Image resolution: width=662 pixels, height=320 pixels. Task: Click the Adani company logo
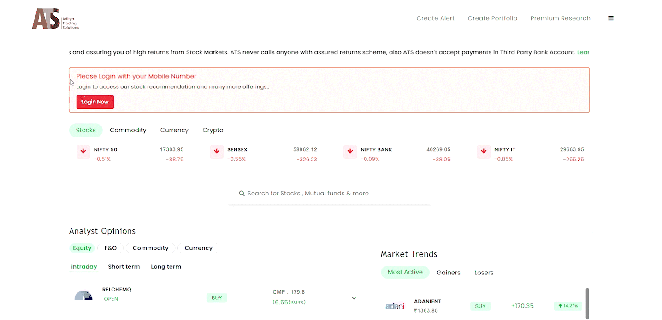395,306
